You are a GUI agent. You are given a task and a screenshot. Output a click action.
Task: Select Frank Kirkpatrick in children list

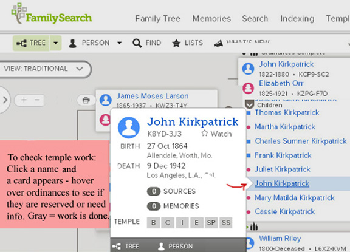coord(283,155)
